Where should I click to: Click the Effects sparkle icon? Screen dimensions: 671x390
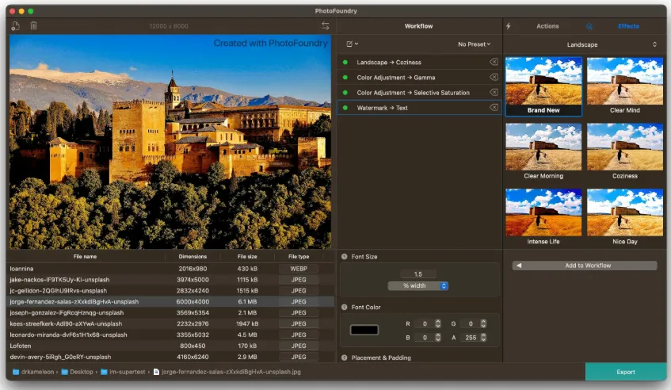(589, 26)
